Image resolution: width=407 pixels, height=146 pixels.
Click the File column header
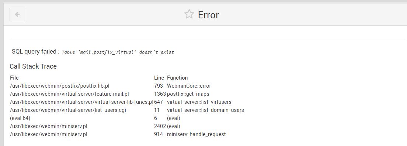[14, 78]
